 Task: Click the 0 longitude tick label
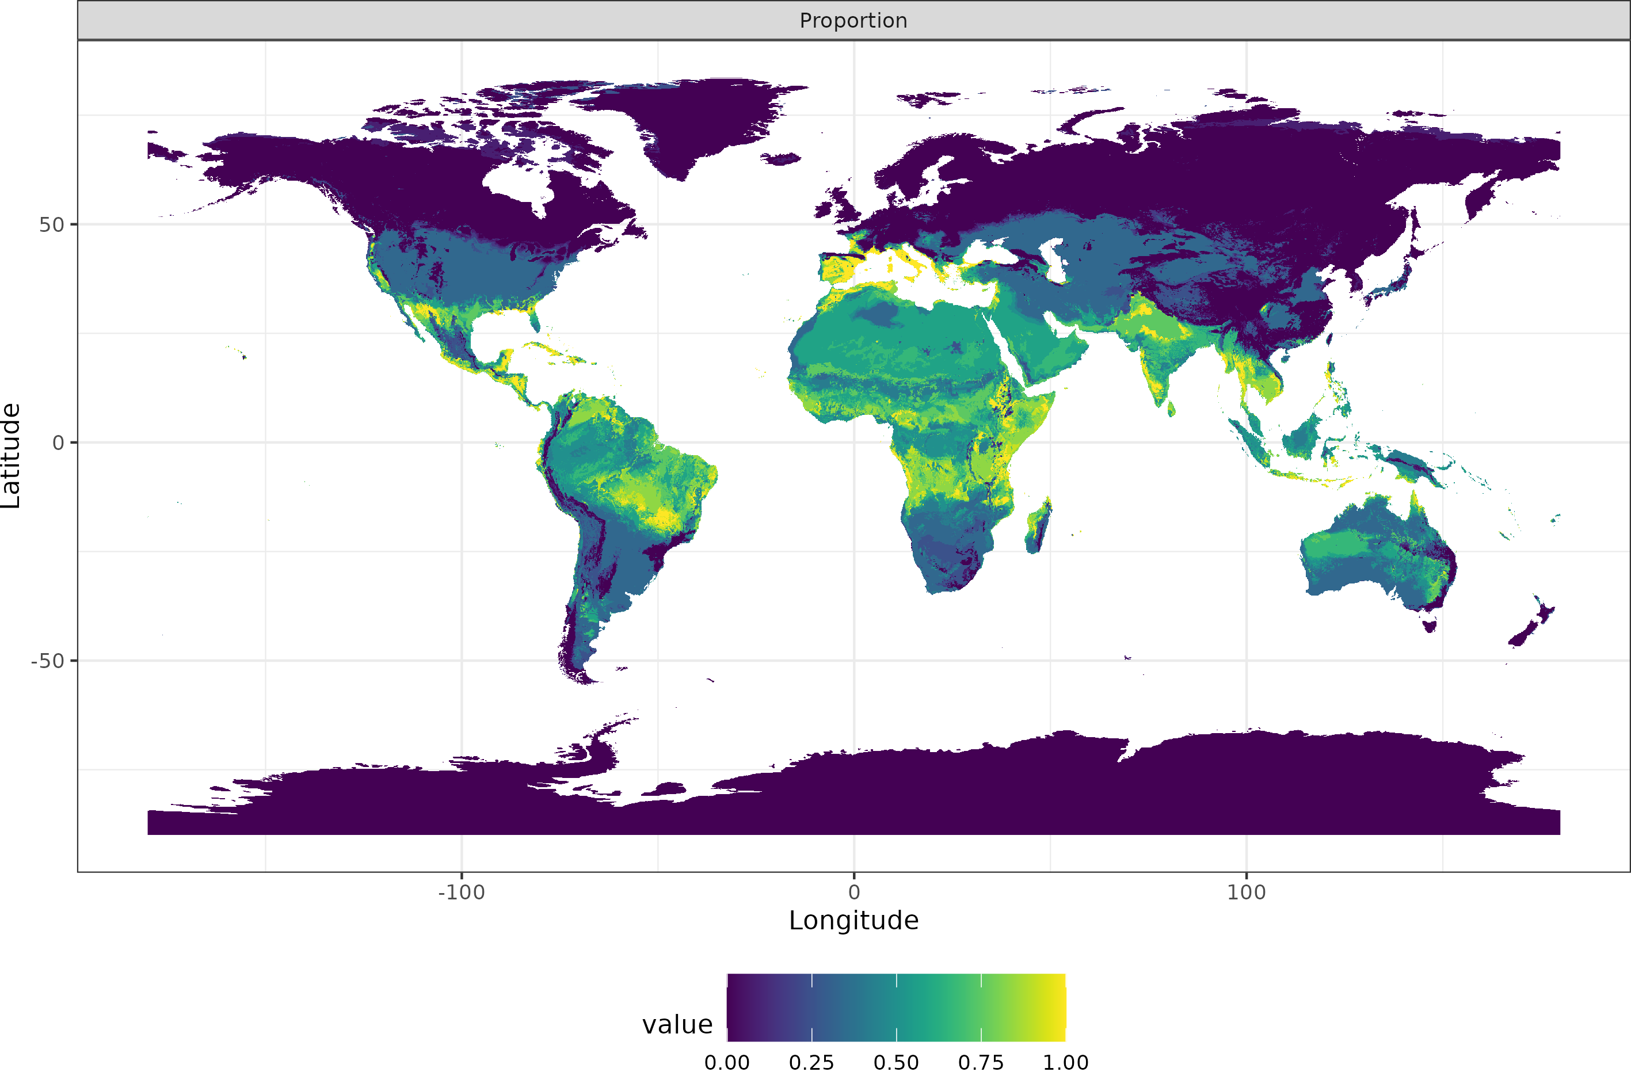click(x=854, y=892)
